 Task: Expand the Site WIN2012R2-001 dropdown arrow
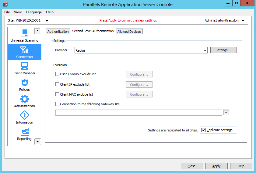point(47,21)
